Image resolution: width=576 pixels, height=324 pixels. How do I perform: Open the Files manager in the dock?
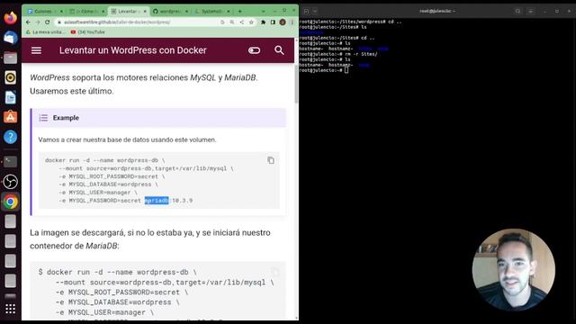tap(10, 58)
